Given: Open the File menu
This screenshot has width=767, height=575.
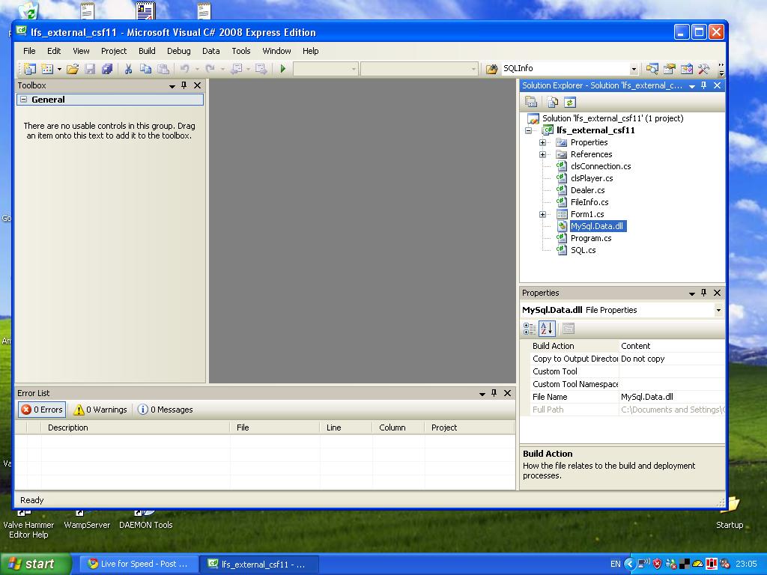Looking at the screenshot, I should tap(29, 51).
